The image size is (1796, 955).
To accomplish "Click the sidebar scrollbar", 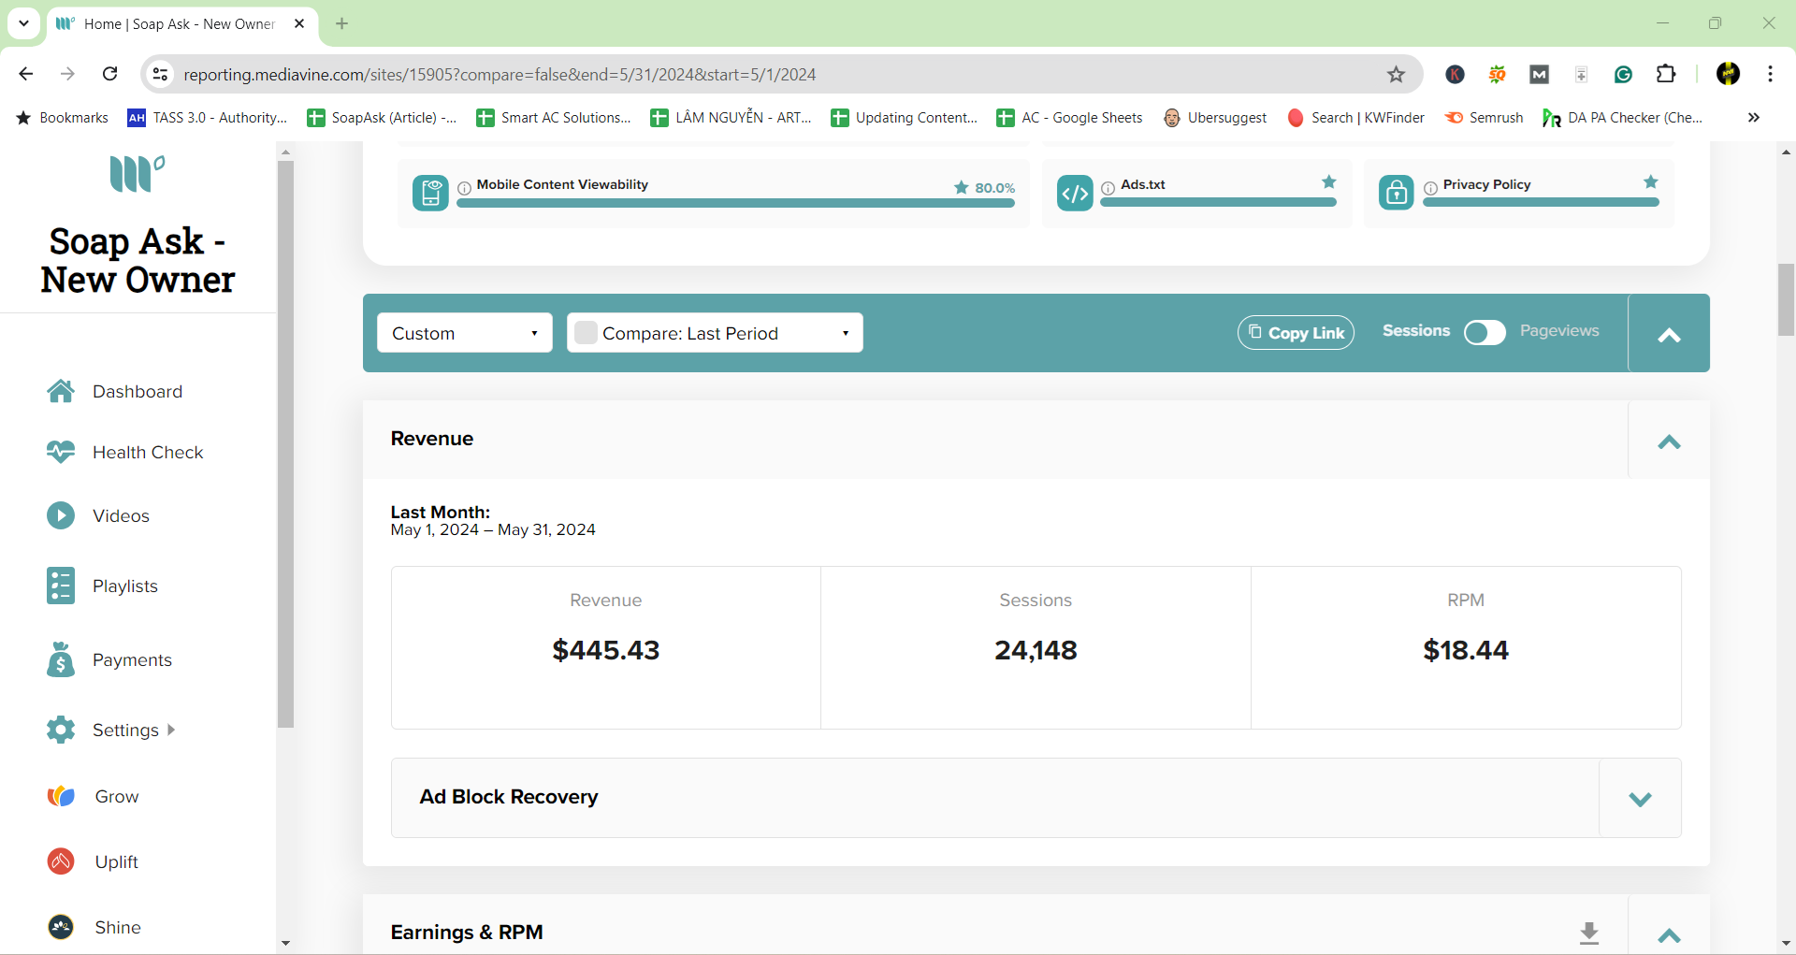I will [285, 444].
